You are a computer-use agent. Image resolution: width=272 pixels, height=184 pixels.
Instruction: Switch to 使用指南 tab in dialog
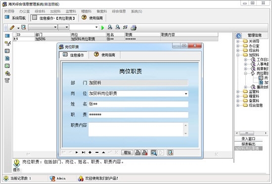coord(105,55)
